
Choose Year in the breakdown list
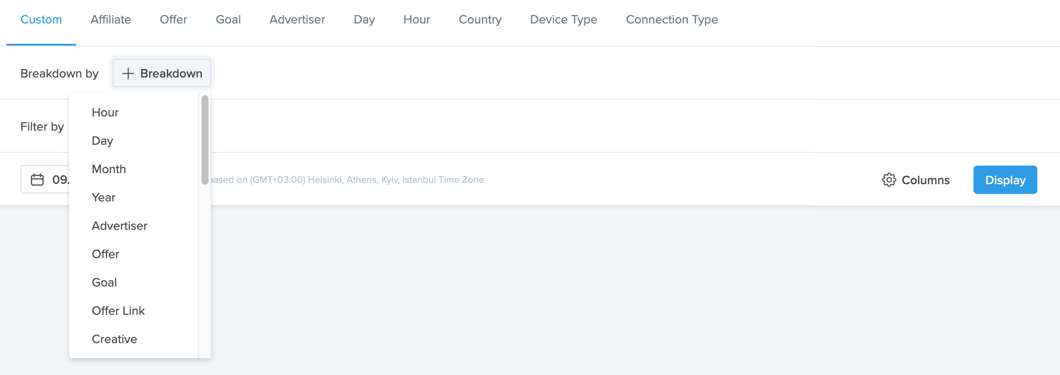pos(103,197)
